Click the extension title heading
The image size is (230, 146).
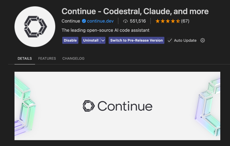click(135, 11)
